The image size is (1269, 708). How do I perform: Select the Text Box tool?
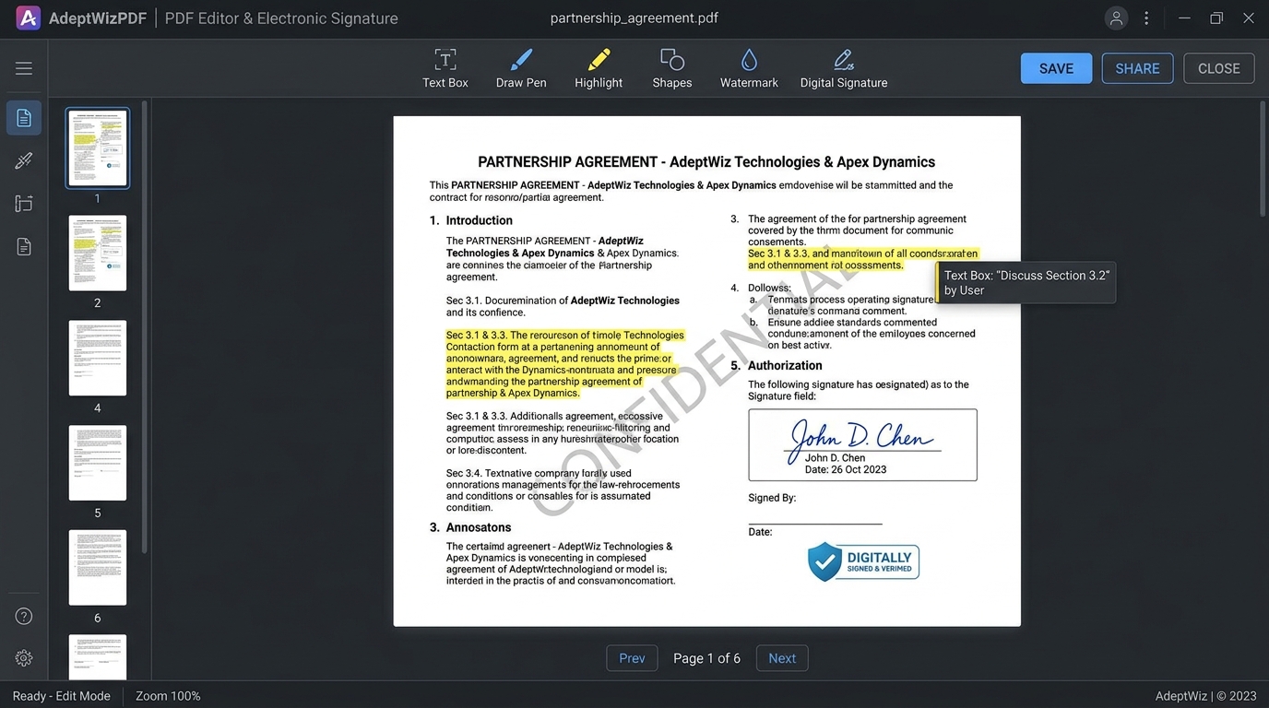coord(445,69)
